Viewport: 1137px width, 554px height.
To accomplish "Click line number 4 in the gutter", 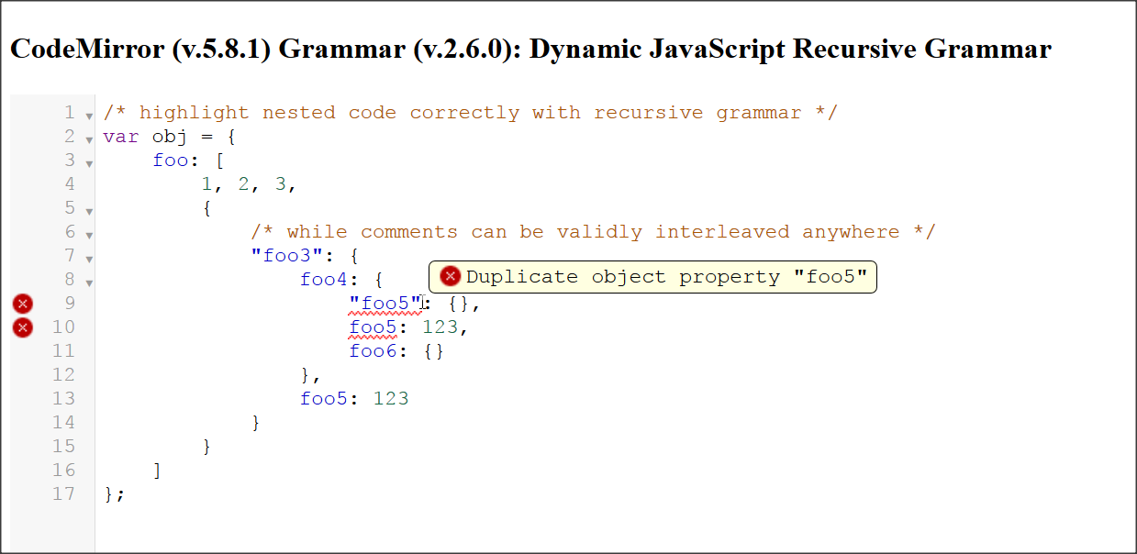I will tap(70, 184).
